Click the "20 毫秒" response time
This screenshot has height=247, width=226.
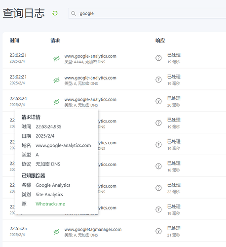[x=174, y=105]
